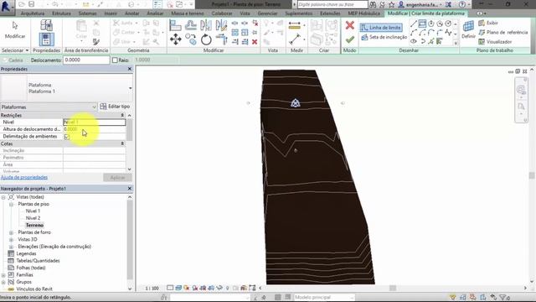Viewport: 536px width, 302px height.
Task: Open the Massa e terreno tab
Action: [188, 13]
